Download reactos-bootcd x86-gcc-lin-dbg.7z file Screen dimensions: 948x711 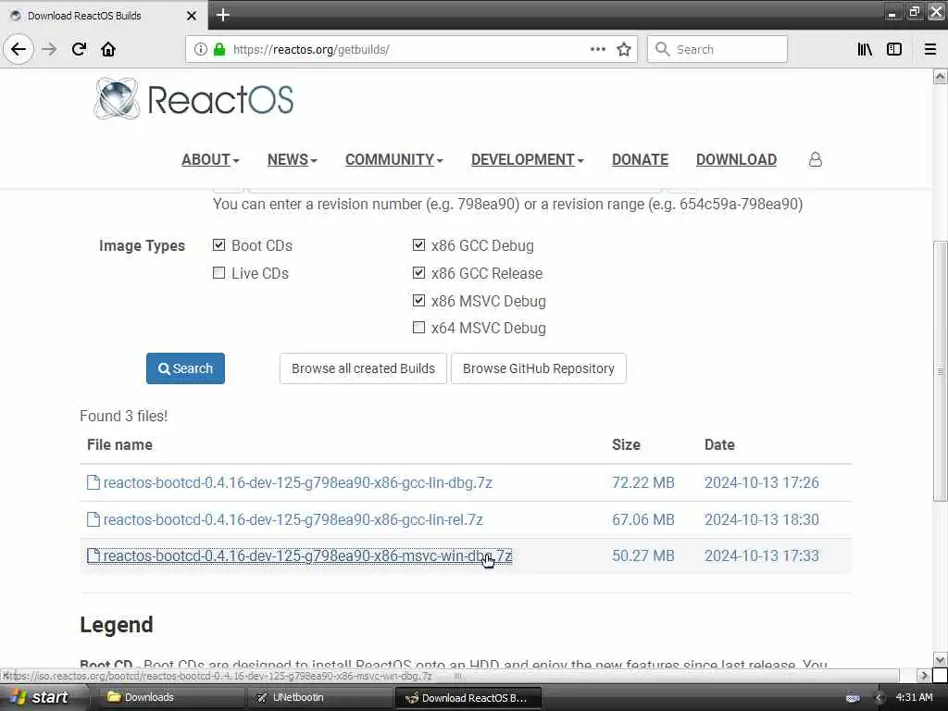297,482
